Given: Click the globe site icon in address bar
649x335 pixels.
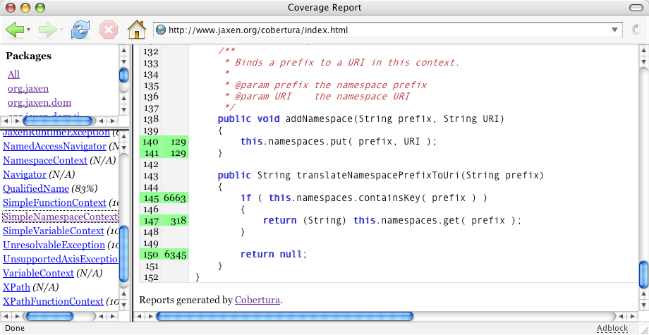Looking at the screenshot, I should point(161,30).
